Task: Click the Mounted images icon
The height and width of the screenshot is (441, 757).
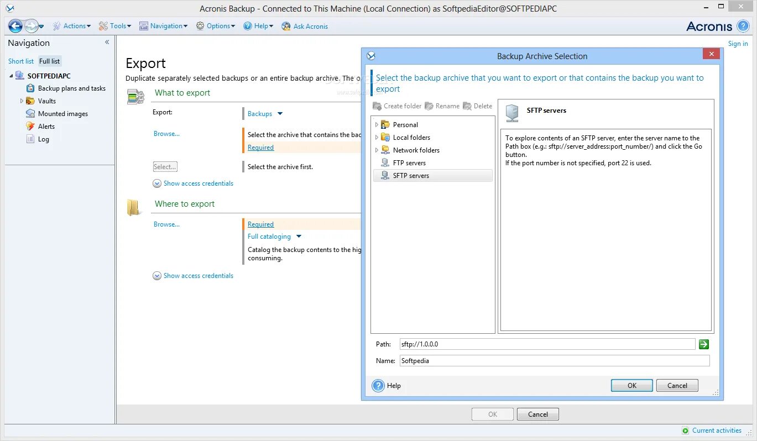Action: click(30, 114)
